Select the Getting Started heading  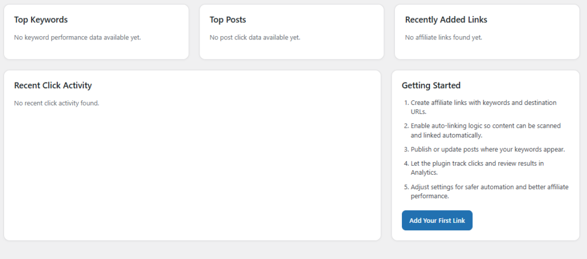pos(431,85)
